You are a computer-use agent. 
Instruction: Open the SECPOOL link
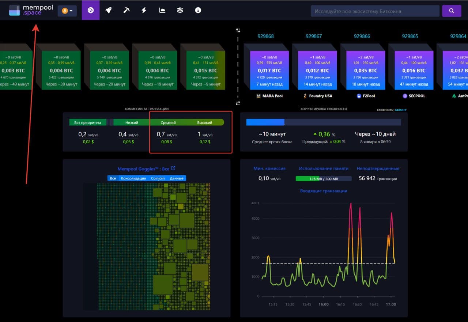click(x=414, y=96)
